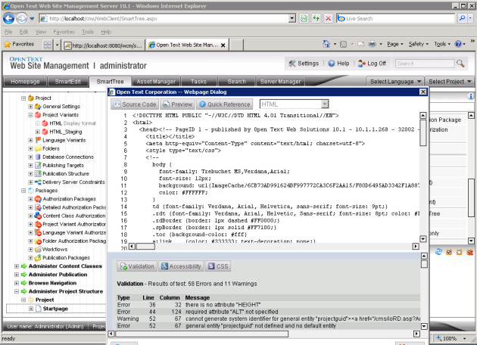
Task: Click the General Settings tree icon
Action: pos(38,107)
